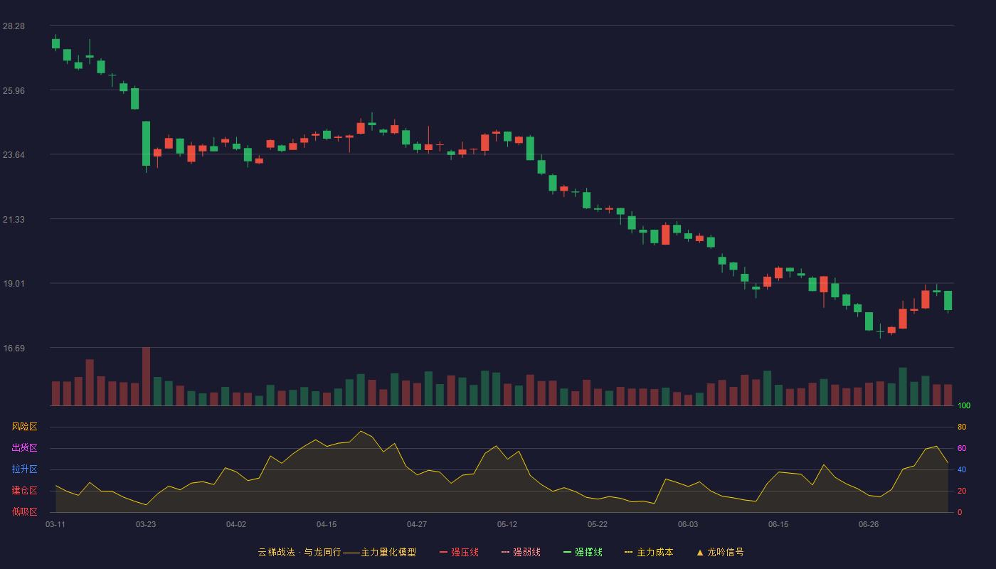Click the 05-12 date axis label
The width and height of the screenshot is (996, 569).
pyautogui.click(x=507, y=524)
